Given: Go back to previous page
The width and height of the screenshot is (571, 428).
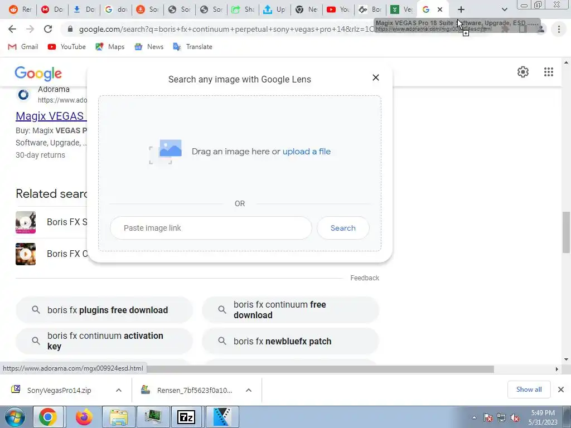Looking at the screenshot, I should click(x=12, y=29).
